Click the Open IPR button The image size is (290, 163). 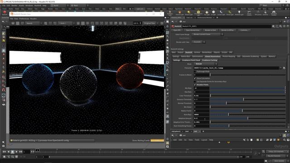click(x=177, y=30)
